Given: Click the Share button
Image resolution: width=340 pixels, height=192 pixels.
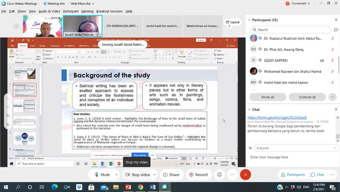Looking at the screenshot, I should (171, 175).
